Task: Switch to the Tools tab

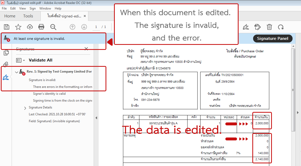Action: pos(28,16)
